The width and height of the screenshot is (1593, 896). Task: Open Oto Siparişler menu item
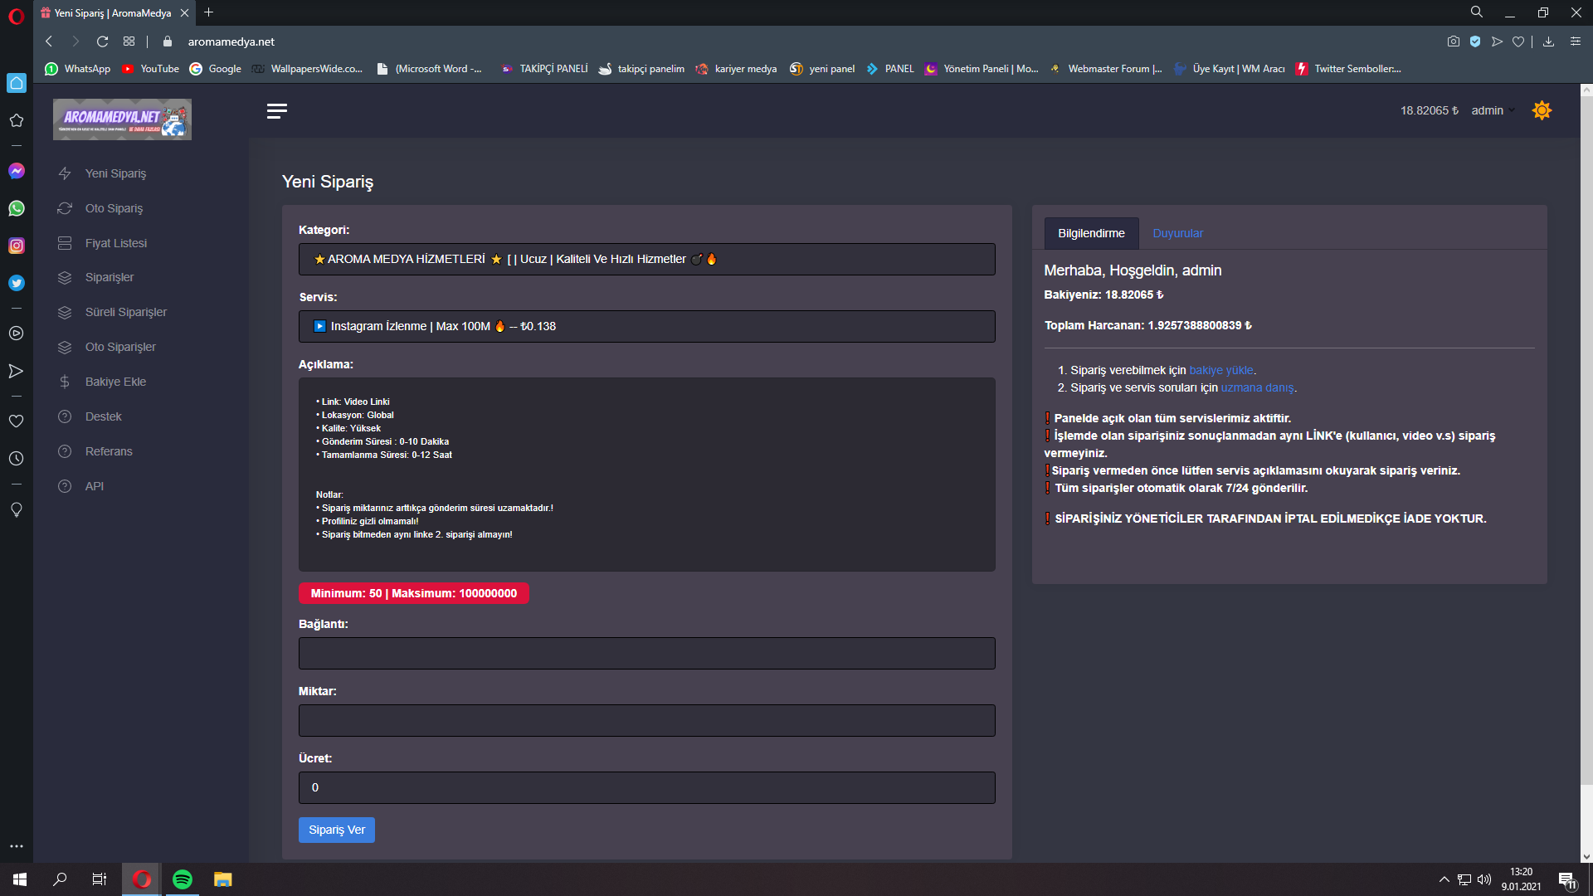120,347
